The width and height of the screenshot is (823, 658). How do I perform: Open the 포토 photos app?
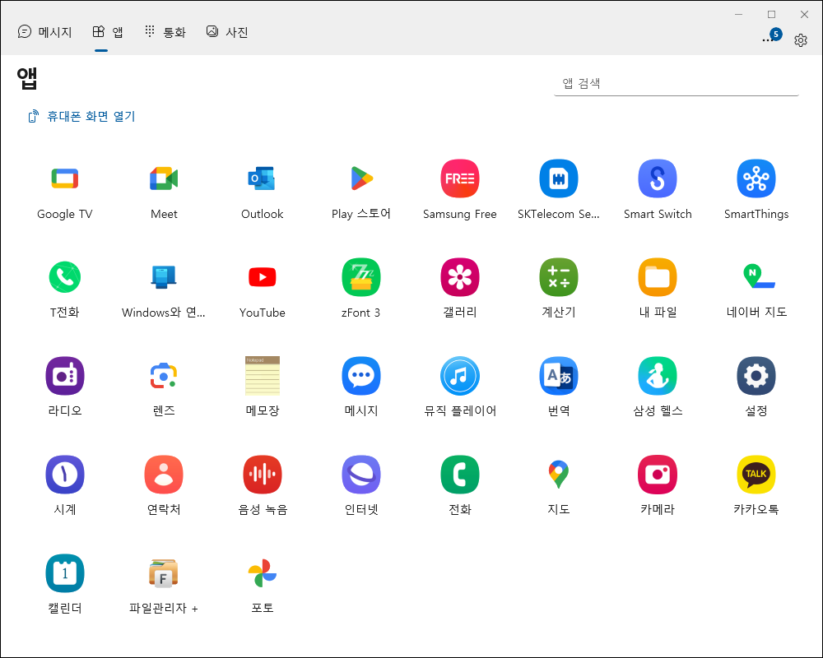(262, 573)
